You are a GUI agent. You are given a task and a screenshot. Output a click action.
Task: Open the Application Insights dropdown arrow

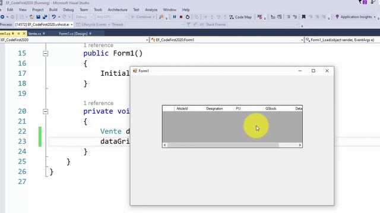click(x=375, y=17)
